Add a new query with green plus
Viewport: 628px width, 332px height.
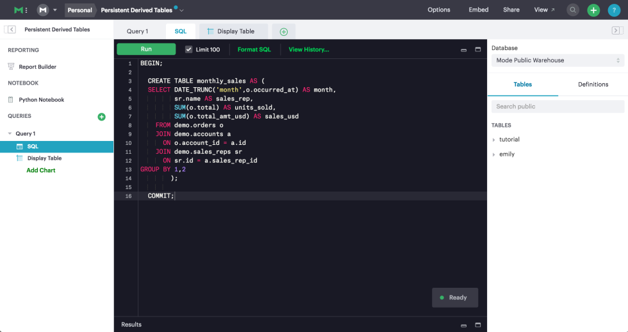[101, 117]
